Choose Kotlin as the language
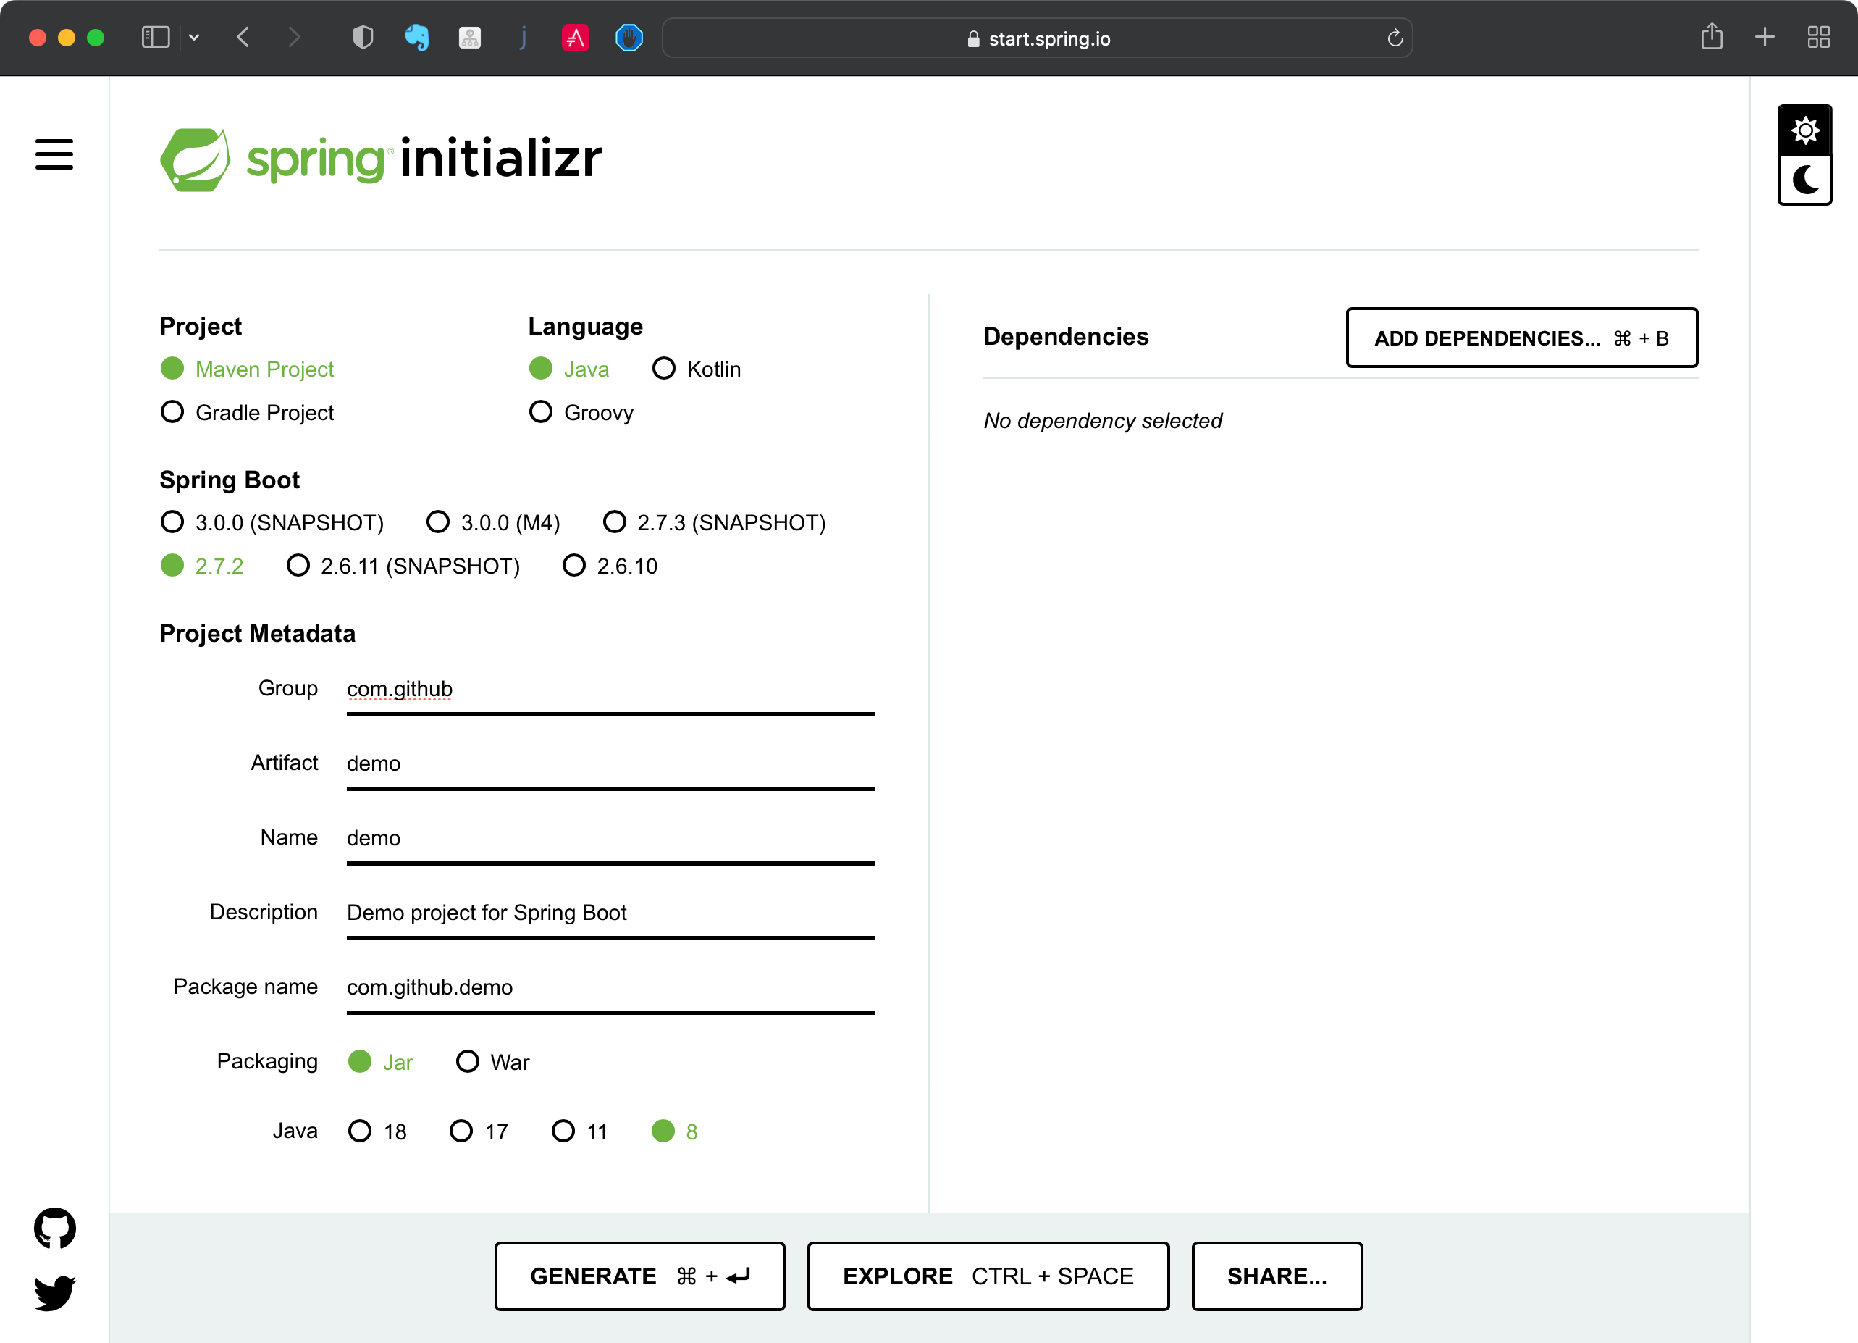The image size is (1858, 1343). tap(663, 369)
